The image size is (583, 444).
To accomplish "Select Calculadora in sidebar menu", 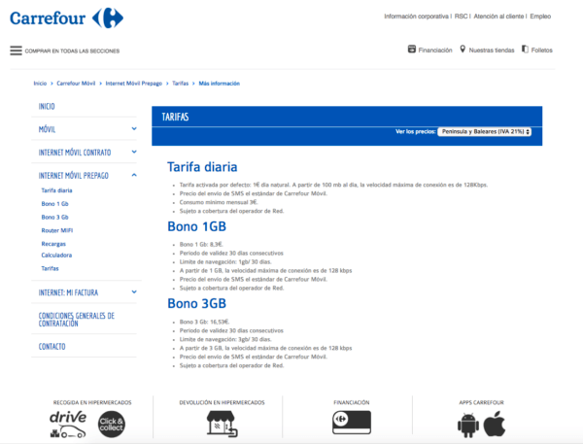I will pos(56,256).
